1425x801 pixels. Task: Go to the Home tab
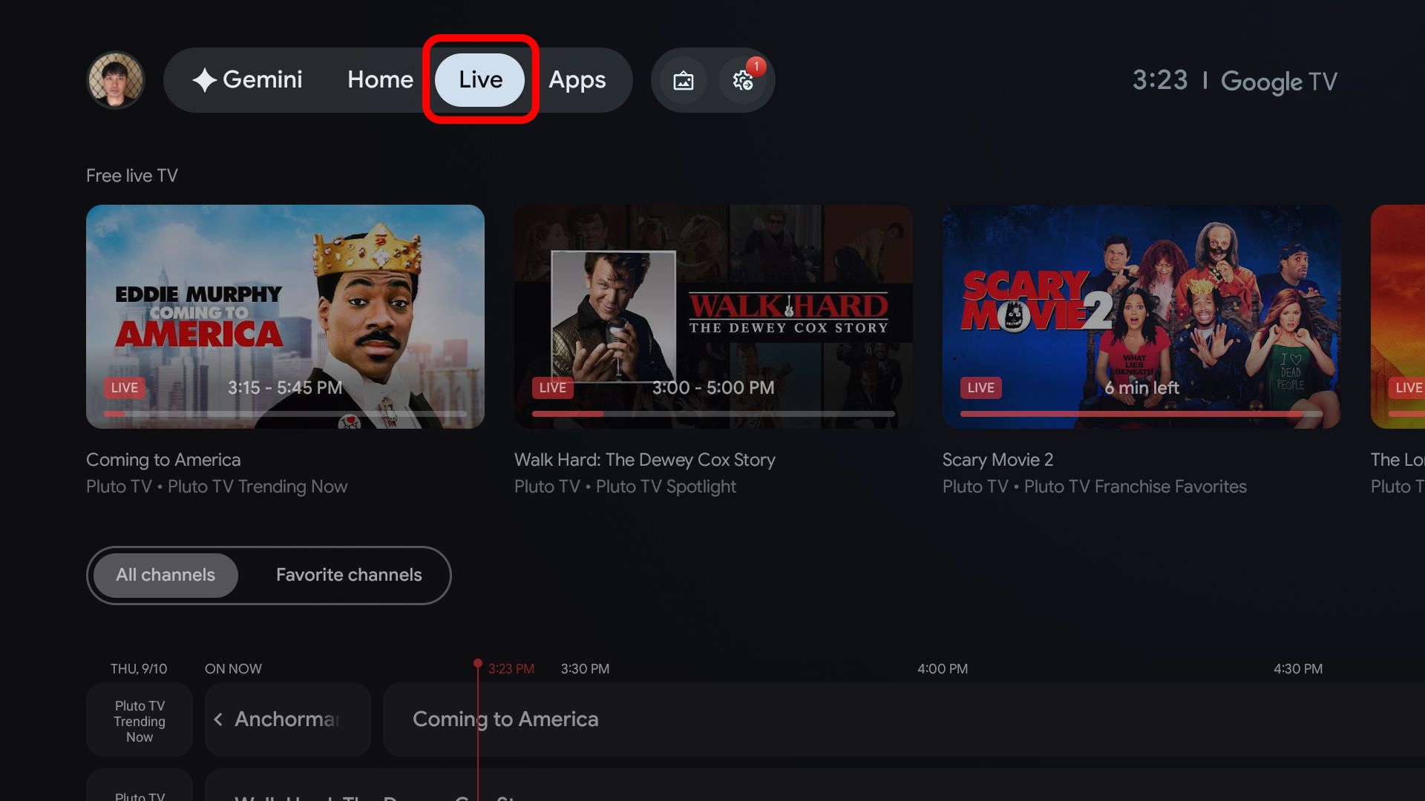(380, 79)
